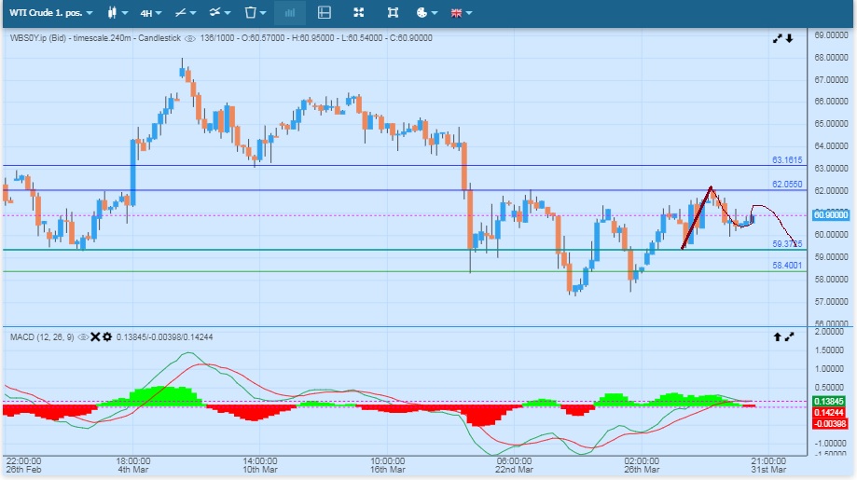Maximize the main price chart pane

777,38
